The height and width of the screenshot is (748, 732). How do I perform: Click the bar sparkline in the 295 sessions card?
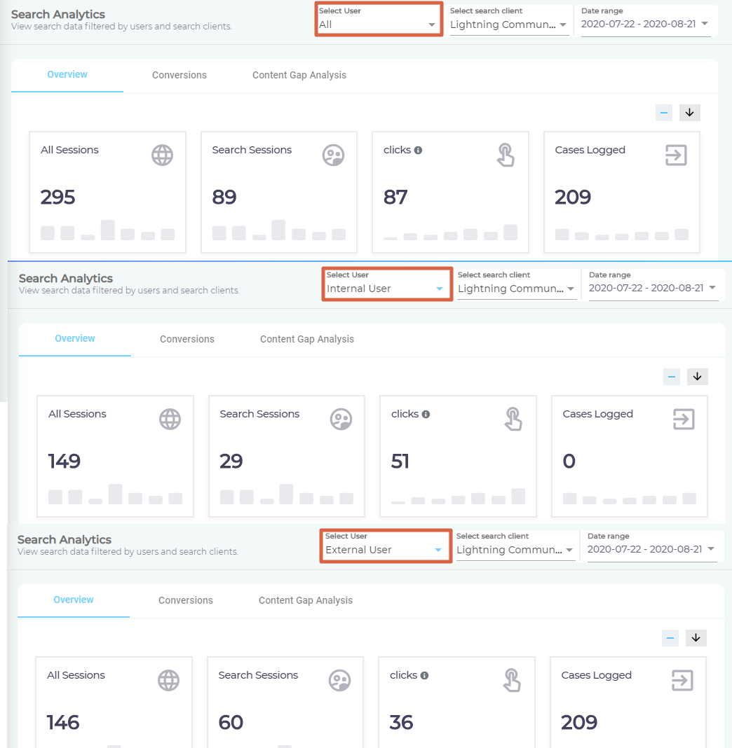click(x=107, y=231)
